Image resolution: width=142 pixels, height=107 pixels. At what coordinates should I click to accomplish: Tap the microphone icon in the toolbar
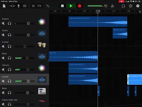click(x=19, y=6)
